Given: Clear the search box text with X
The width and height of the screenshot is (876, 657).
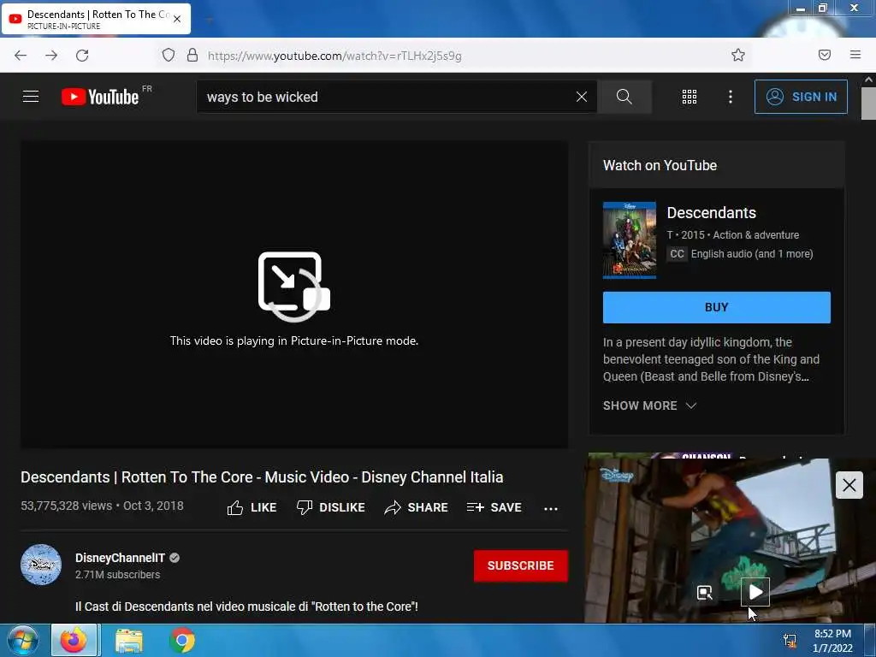Looking at the screenshot, I should click(x=582, y=97).
